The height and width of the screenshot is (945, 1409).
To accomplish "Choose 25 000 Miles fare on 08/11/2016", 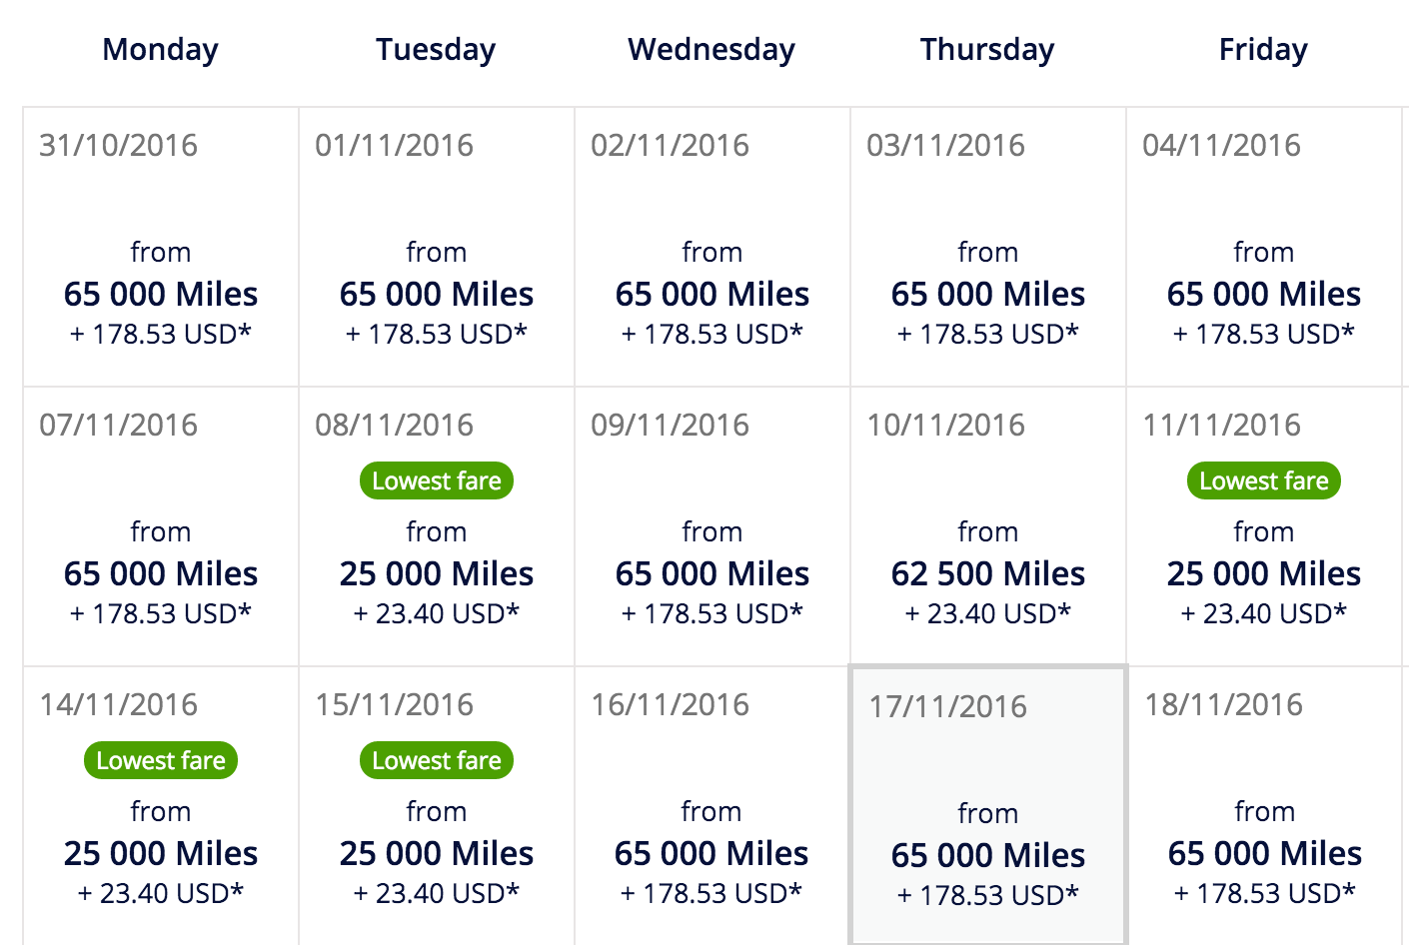I will 437,573.
